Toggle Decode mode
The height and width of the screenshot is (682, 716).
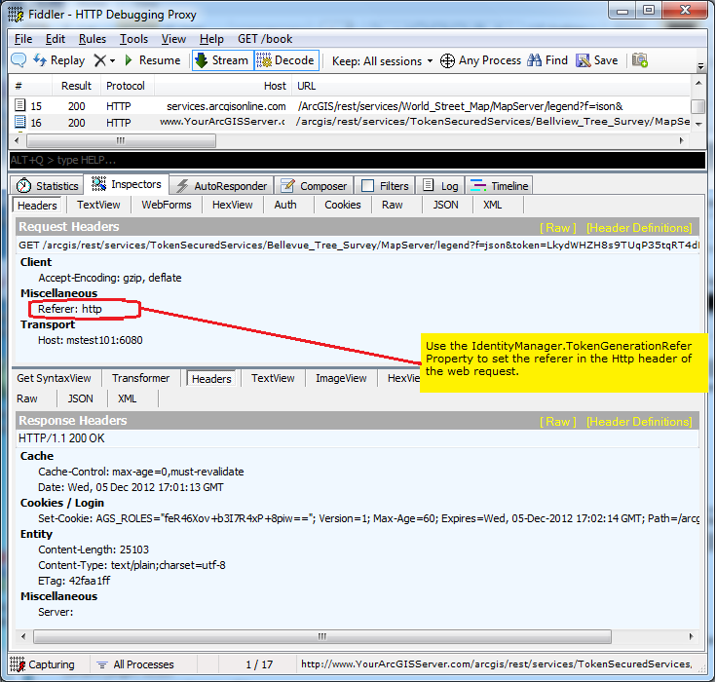[286, 60]
